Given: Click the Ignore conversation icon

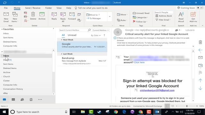Looking at the screenshot, I should tap(26, 13).
